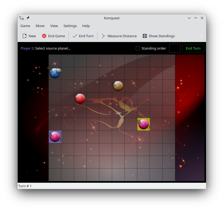Open the Game menu
This screenshot has height=210, width=224.
pos(25,26)
